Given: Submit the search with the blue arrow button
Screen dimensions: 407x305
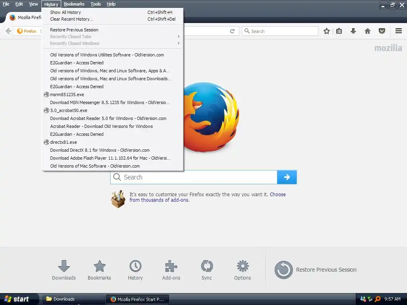Looking at the screenshot, I should coord(287,177).
